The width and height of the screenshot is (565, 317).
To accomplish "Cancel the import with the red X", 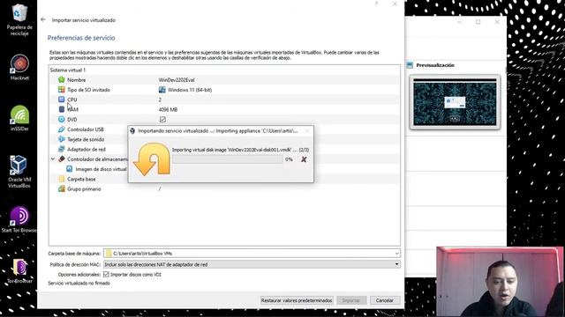I will [304, 159].
